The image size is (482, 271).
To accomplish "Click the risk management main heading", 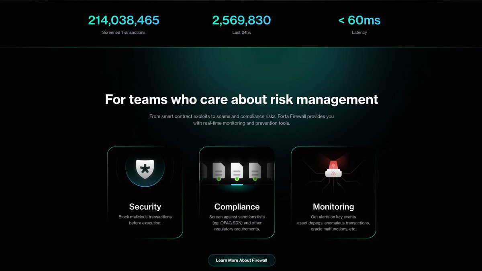I will (241, 99).
